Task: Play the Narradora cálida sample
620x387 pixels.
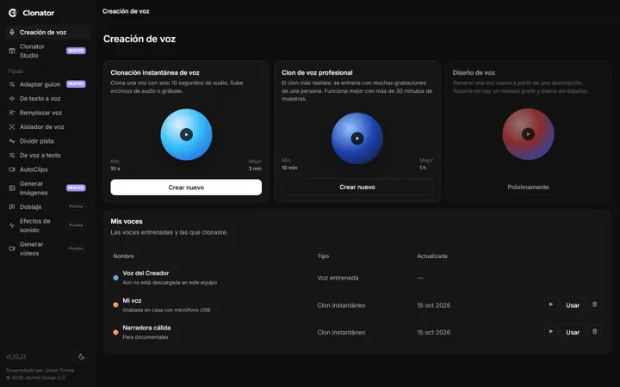Action: (x=551, y=332)
